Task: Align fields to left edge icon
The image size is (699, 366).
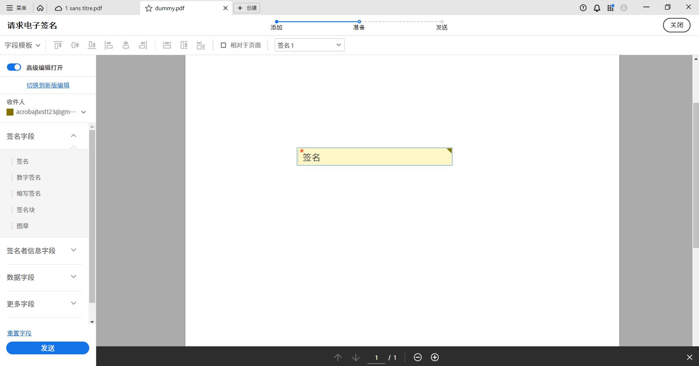Action: pyautogui.click(x=109, y=45)
